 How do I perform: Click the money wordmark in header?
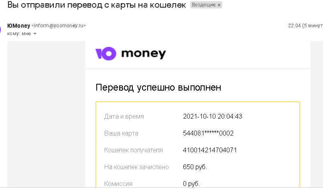pos(144,54)
